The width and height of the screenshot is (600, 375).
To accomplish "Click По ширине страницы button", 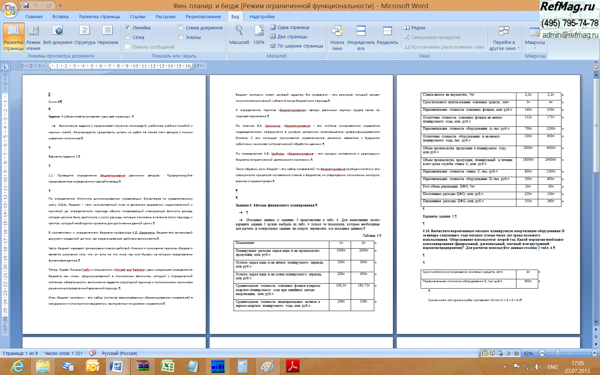I will coord(296,46).
